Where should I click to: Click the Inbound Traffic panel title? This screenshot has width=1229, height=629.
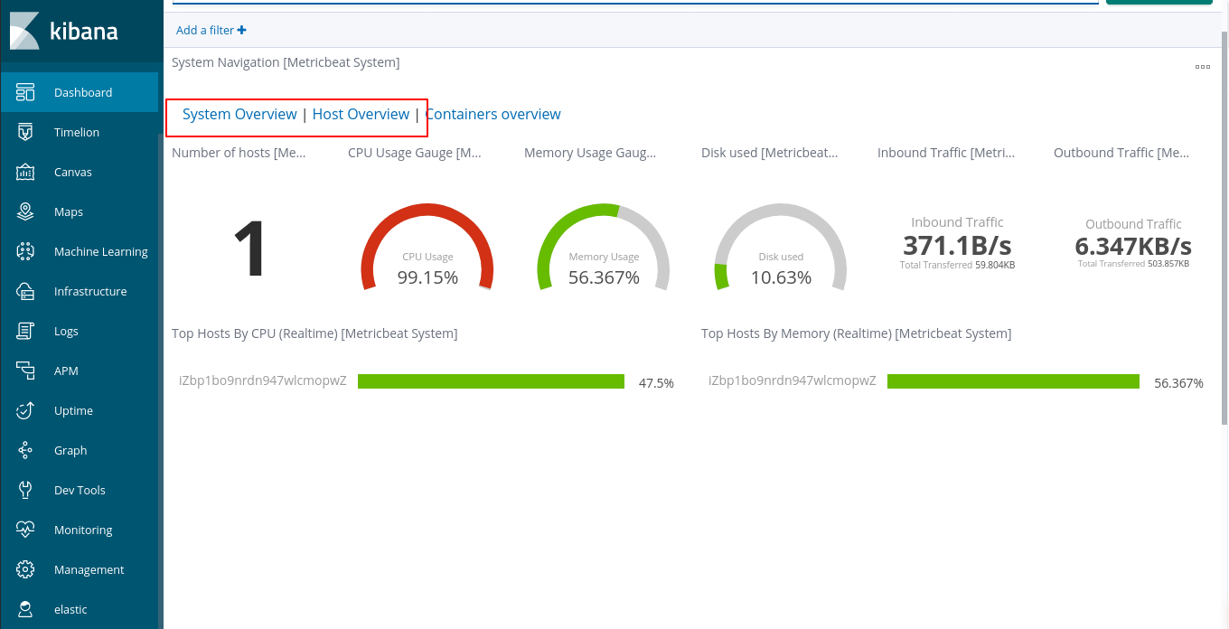[945, 153]
